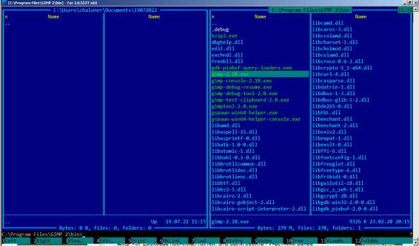Select libexiv2.dll entry

click(329, 132)
